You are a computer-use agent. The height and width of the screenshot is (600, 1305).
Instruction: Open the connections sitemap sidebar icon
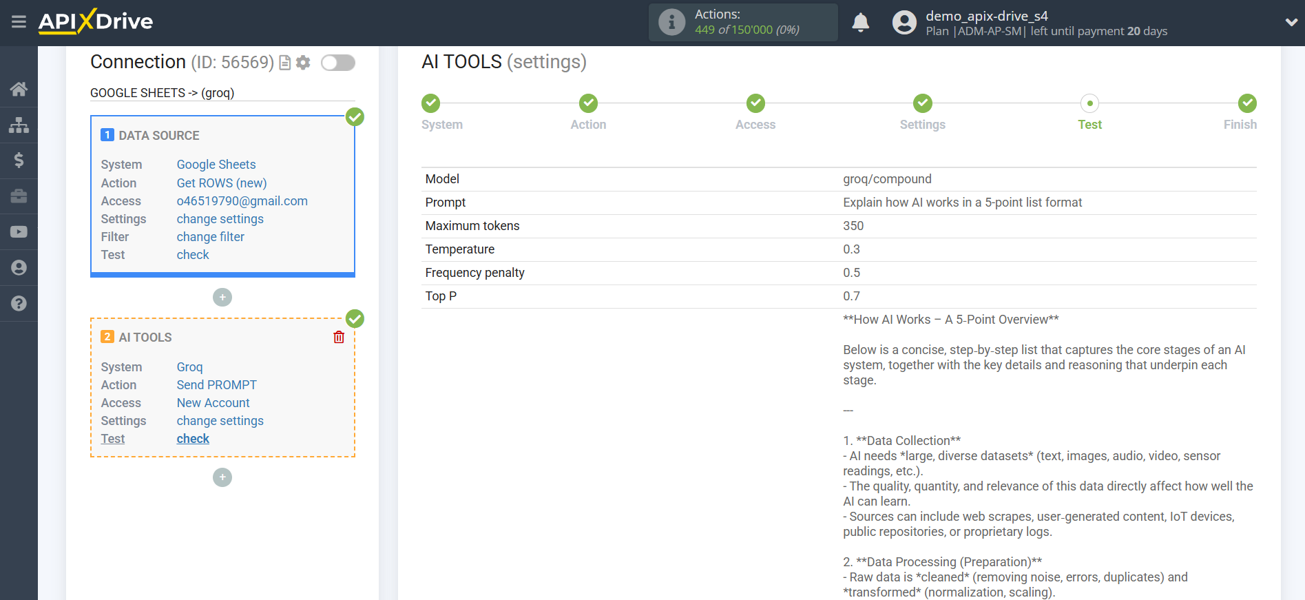pyautogui.click(x=19, y=125)
